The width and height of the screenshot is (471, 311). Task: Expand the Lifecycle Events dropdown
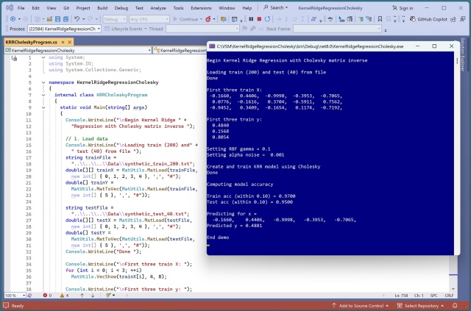click(x=146, y=29)
